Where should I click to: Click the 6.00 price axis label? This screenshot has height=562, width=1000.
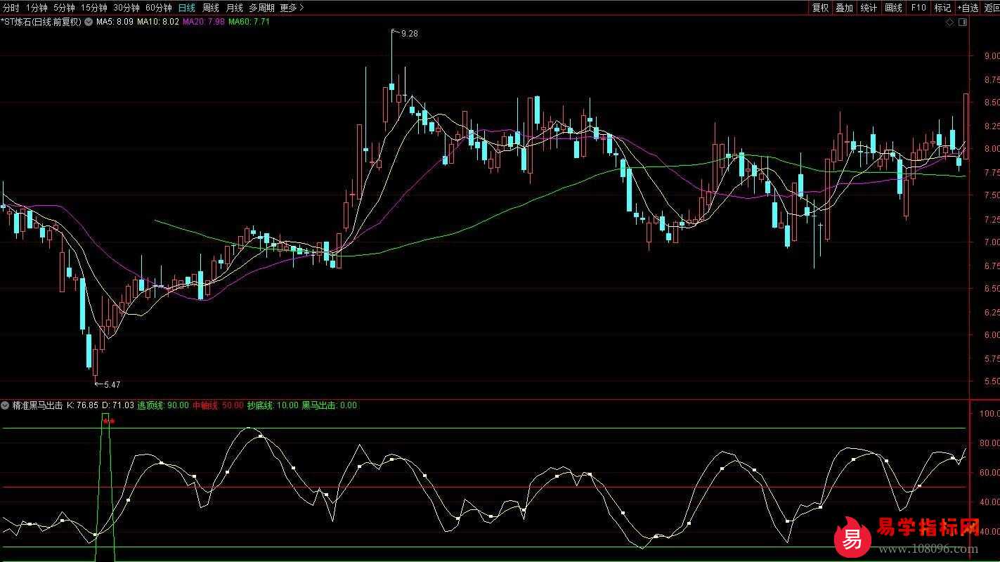(x=991, y=335)
